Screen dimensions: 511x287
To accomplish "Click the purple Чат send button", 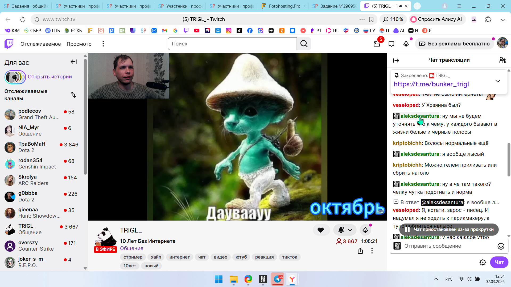I will pyautogui.click(x=499, y=262).
